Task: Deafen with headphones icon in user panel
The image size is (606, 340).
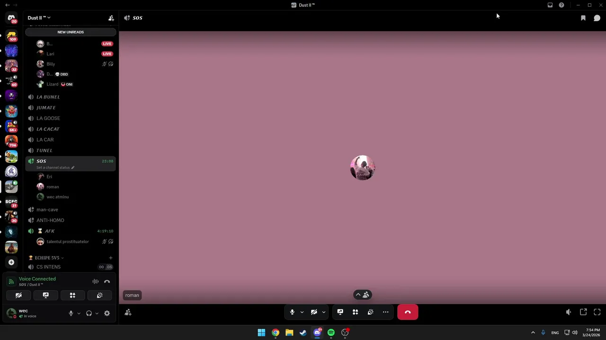Action: tap(89, 313)
